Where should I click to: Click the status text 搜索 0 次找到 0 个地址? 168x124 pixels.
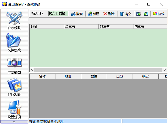point(47,122)
